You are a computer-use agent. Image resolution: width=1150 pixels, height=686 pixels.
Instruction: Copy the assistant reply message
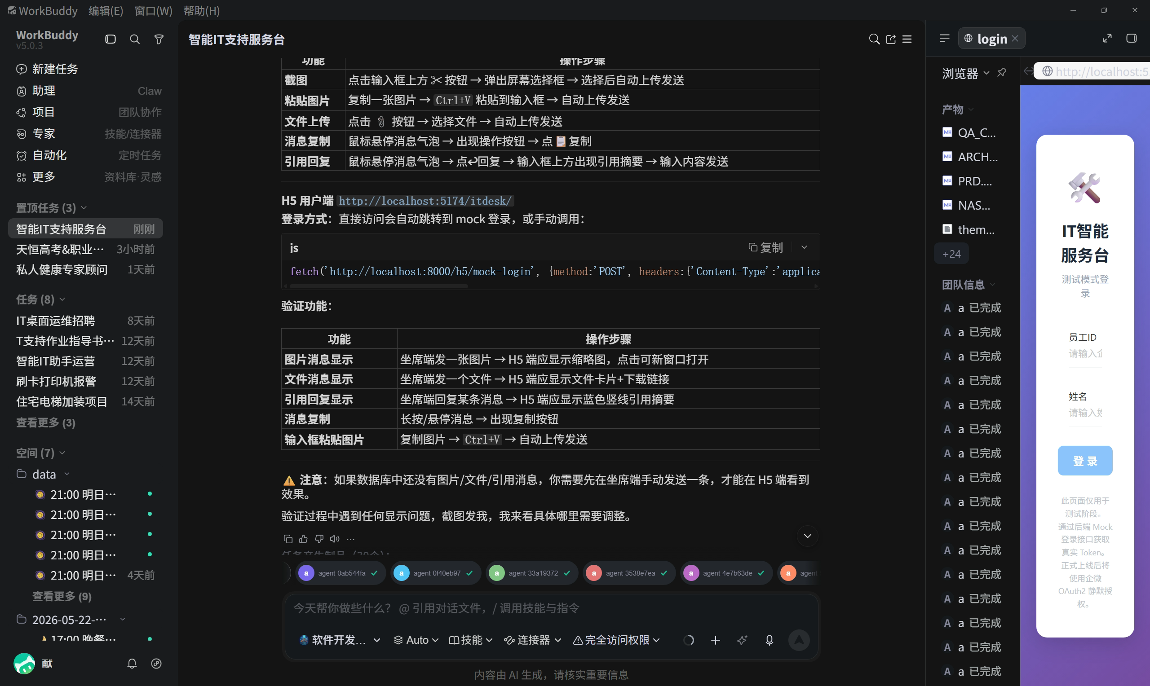pyautogui.click(x=288, y=539)
